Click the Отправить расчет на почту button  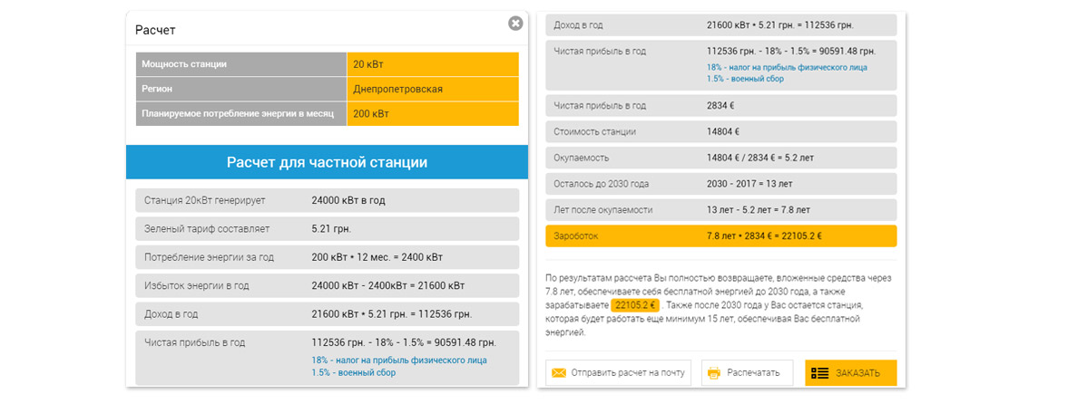pos(619,373)
